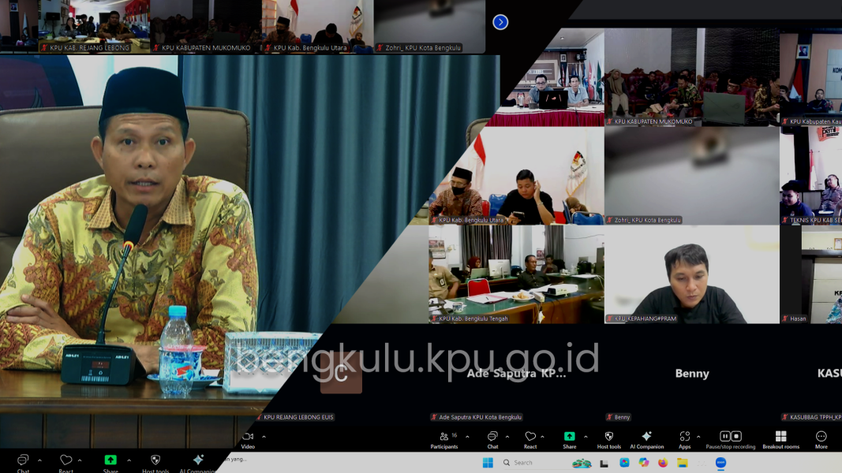Expand the Participants options arrow
This screenshot has width=842, height=473.
pyautogui.click(x=467, y=436)
